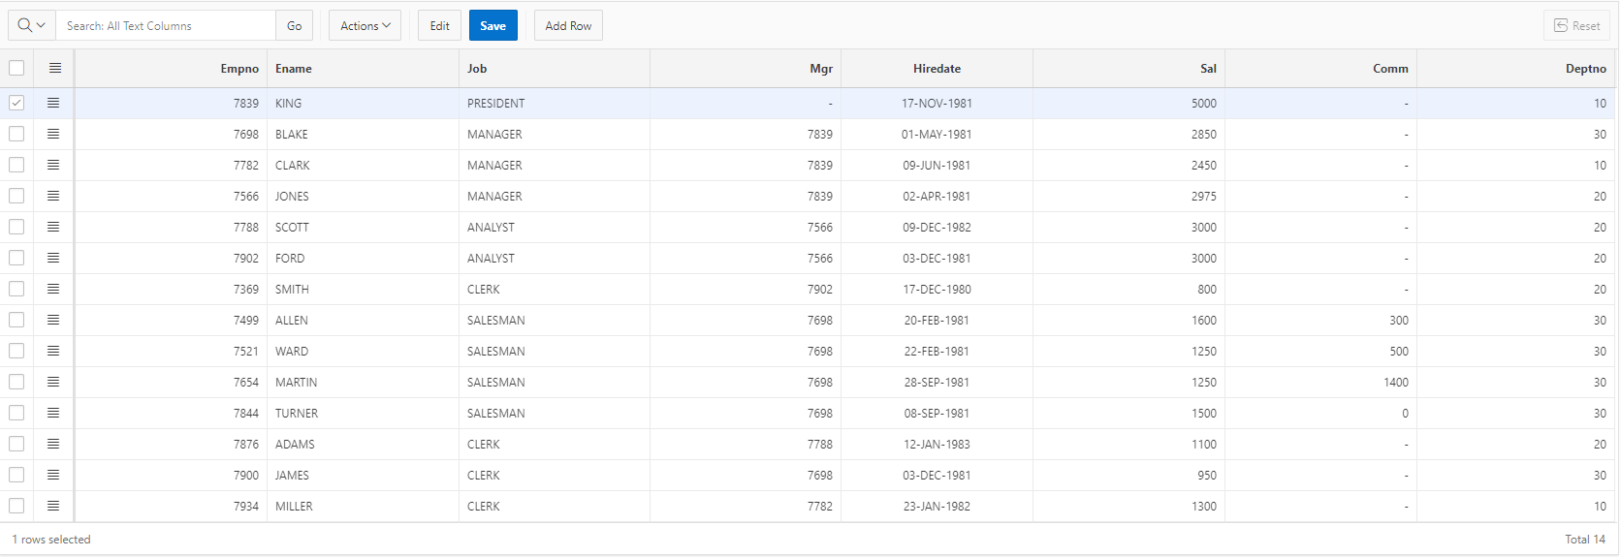Viewport: 1621px width, 557px height.
Task: Click the Go search button
Action: 295,26
